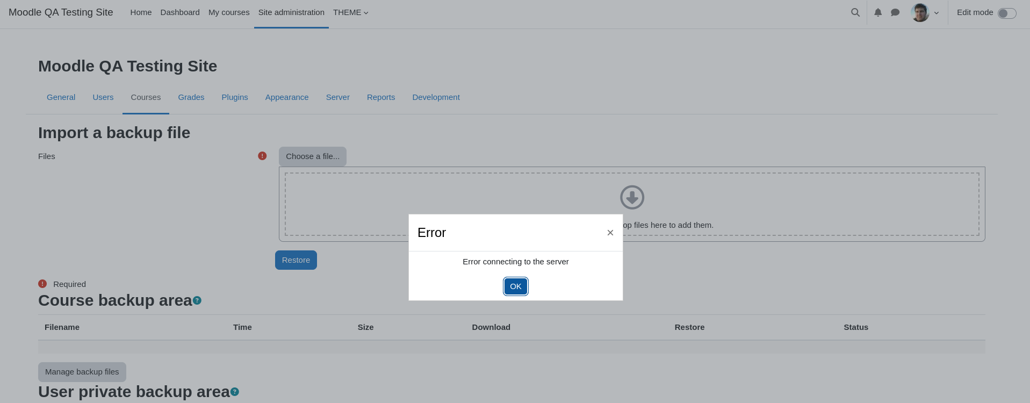This screenshot has width=1030, height=403.
Task: Click the Status column header
Action: (856, 327)
